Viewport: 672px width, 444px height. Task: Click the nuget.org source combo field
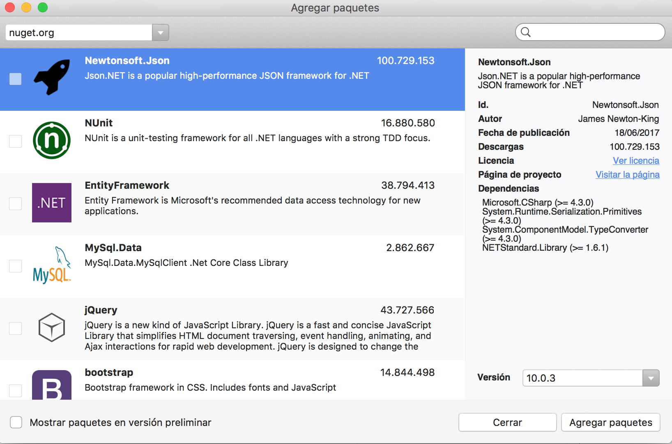point(79,32)
